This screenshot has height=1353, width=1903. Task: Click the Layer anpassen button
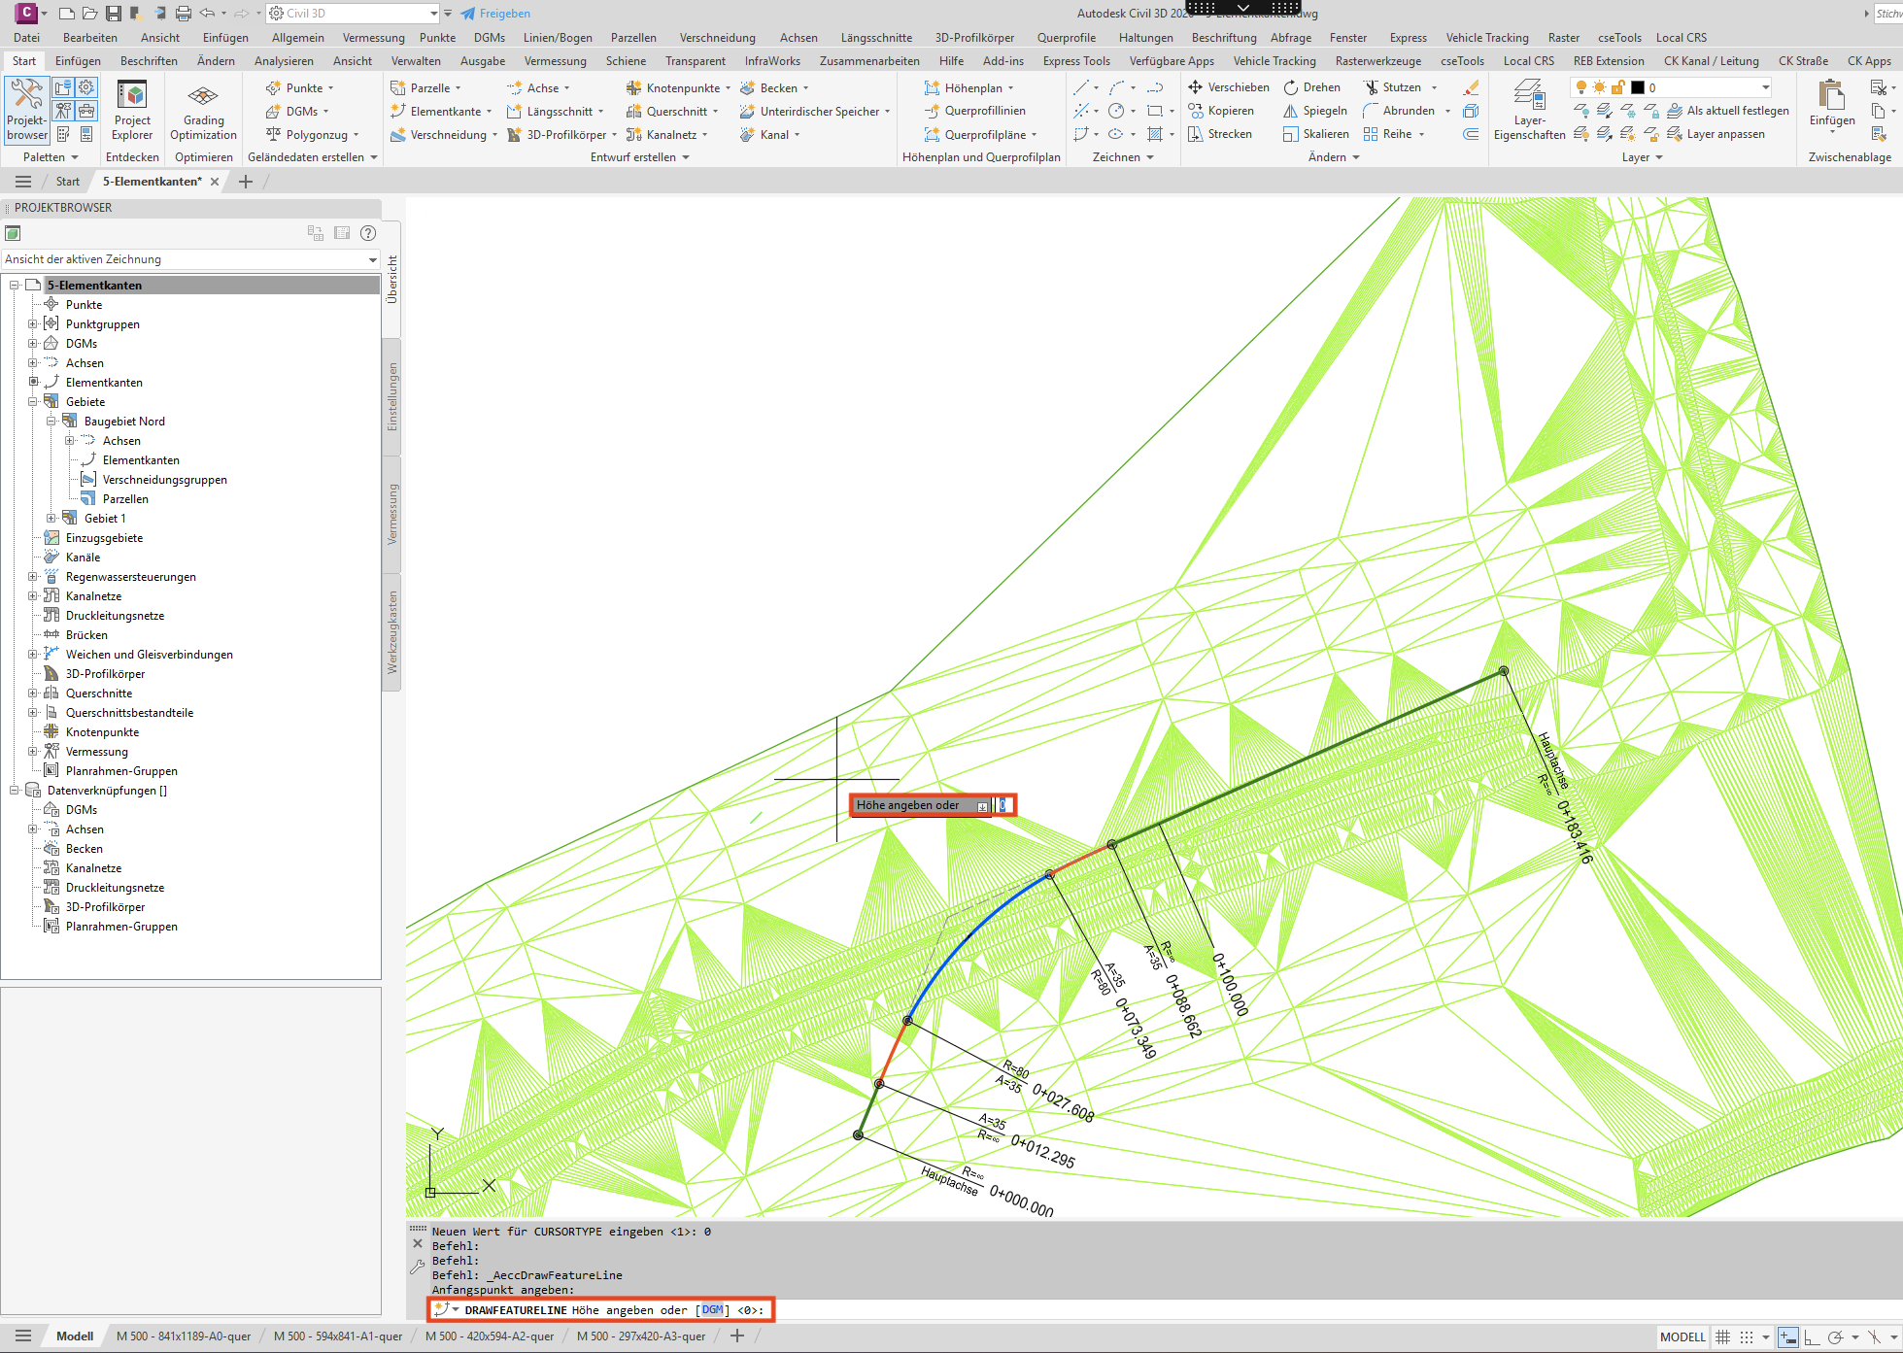pos(1716,134)
